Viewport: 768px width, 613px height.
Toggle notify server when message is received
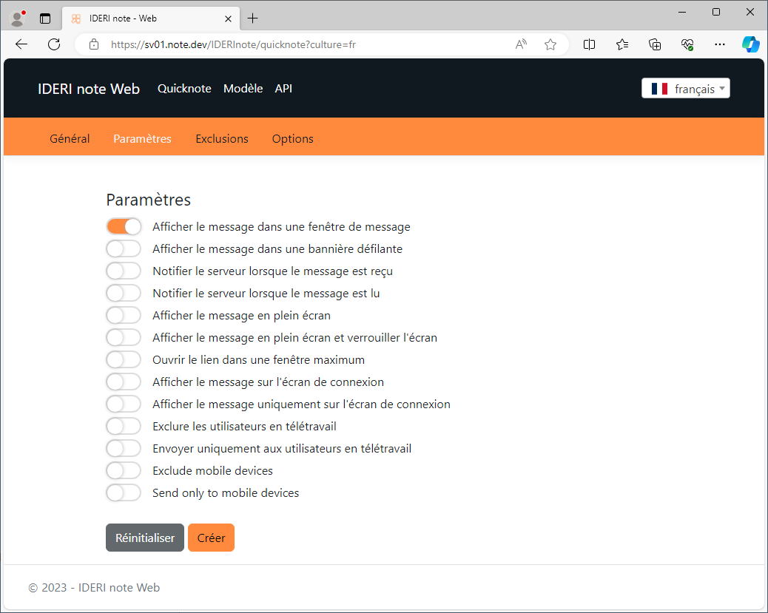[x=124, y=271]
